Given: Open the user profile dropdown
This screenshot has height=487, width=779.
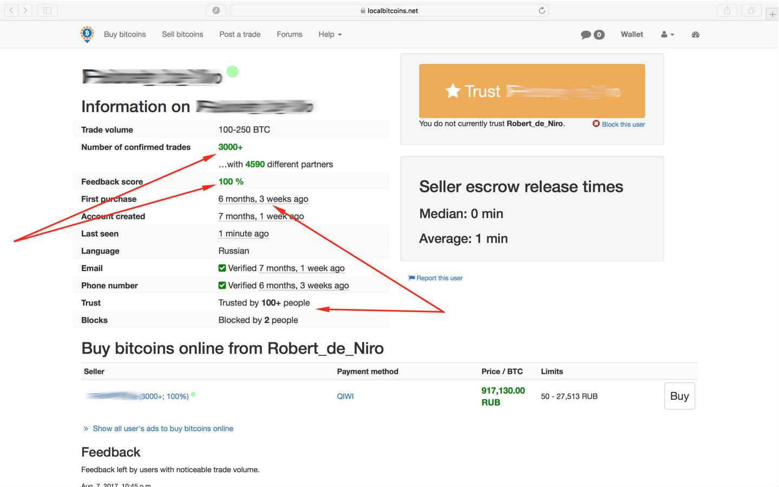Looking at the screenshot, I should [x=667, y=35].
